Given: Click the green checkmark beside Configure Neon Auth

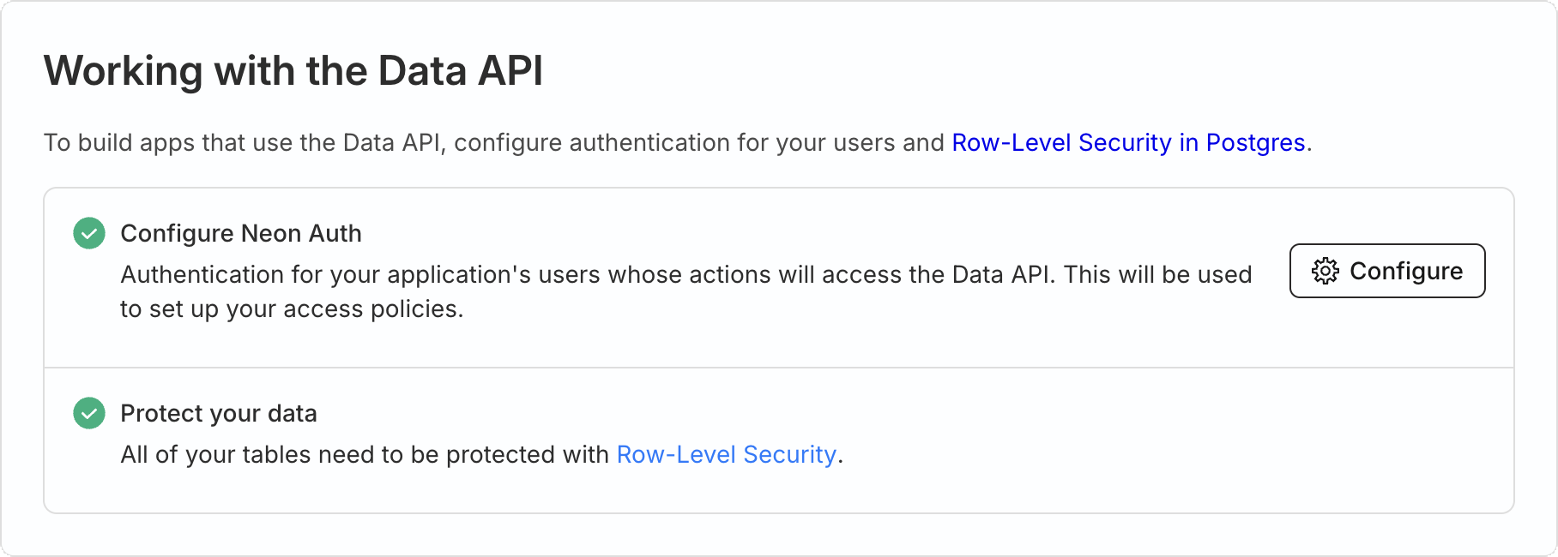Looking at the screenshot, I should pos(89,233).
